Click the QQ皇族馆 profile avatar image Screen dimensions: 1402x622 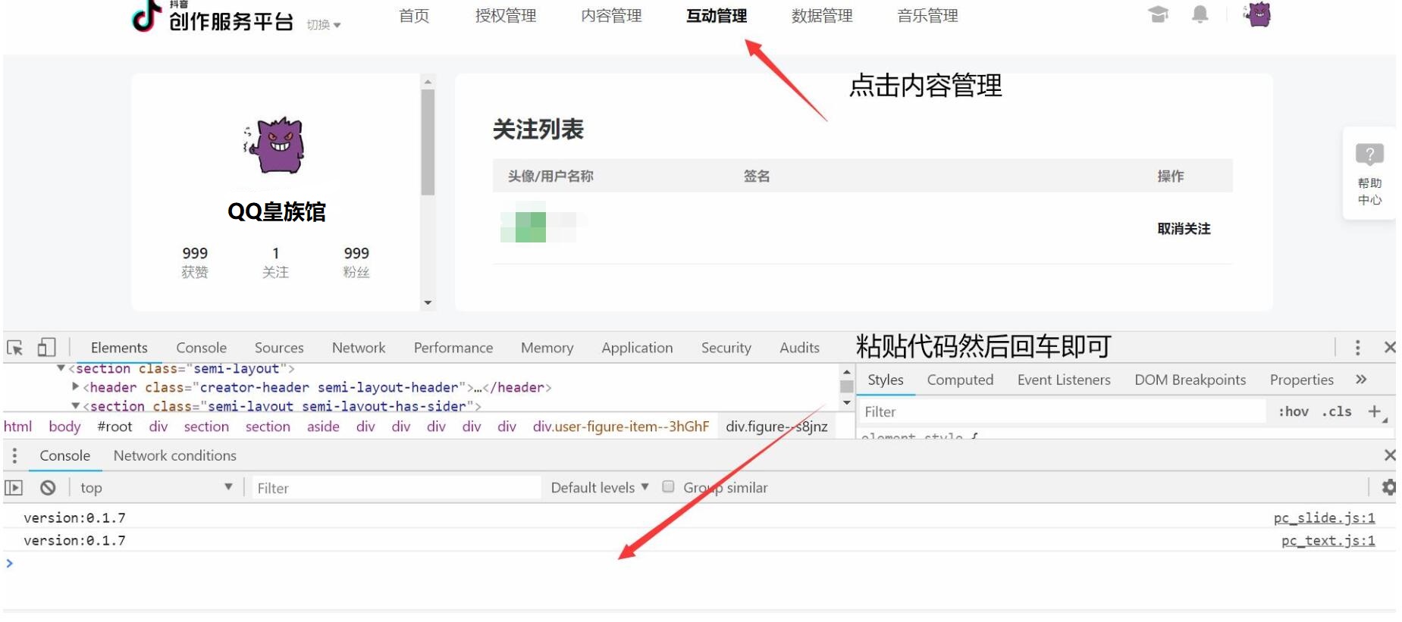pyautogui.click(x=275, y=145)
